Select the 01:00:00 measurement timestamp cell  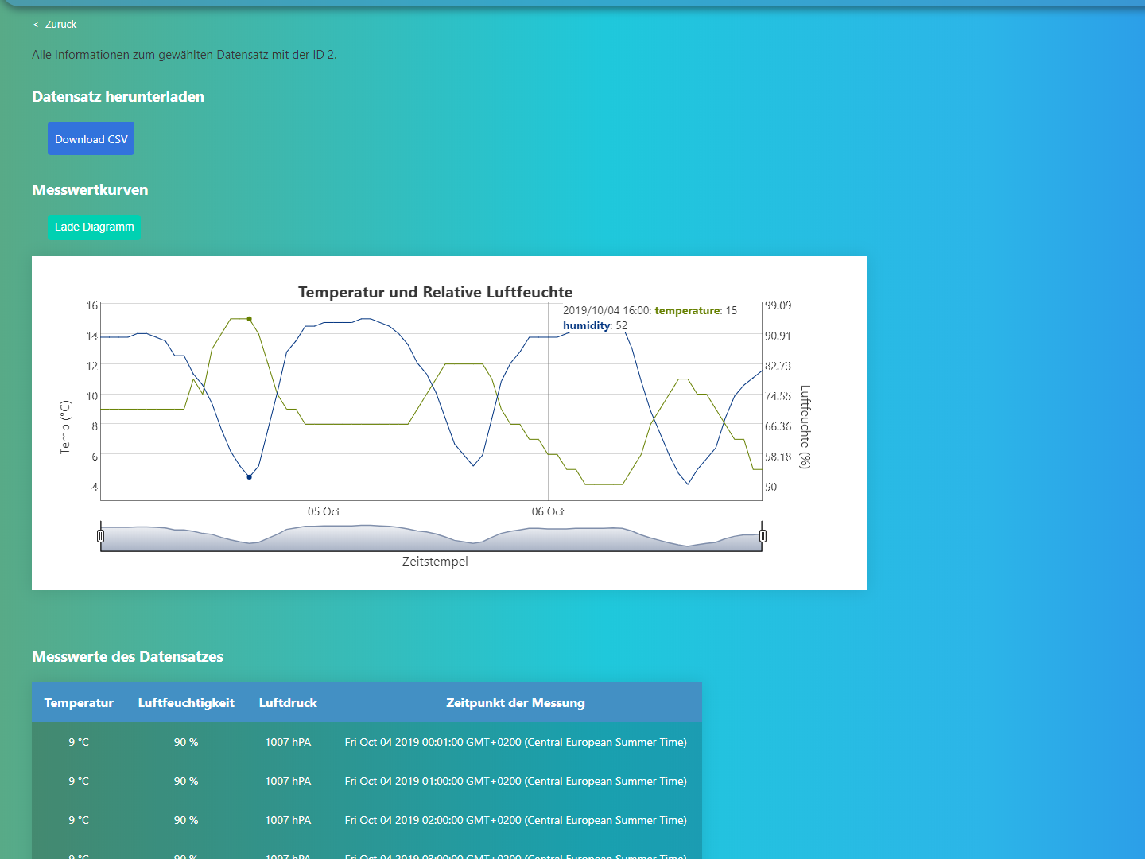[x=516, y=781]
